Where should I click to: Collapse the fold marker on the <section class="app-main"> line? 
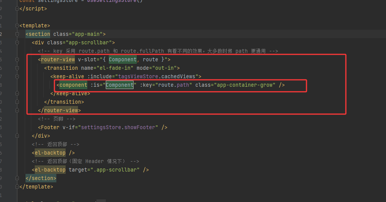(17, 34)
